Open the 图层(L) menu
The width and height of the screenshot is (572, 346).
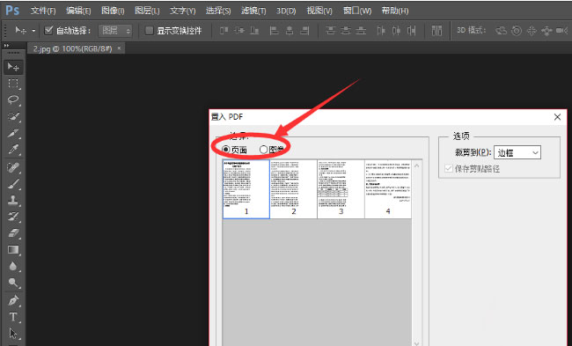tap(147, 11)
